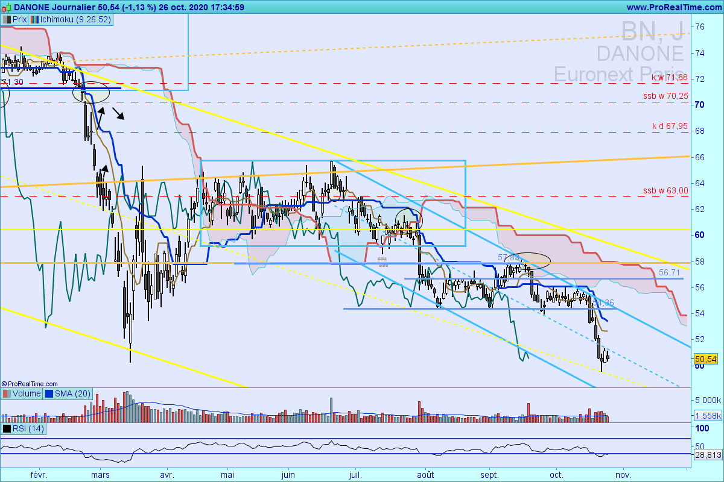The image size is (724, 482).
Task: Open the Prix indicator label
Action: coord(19,19)
